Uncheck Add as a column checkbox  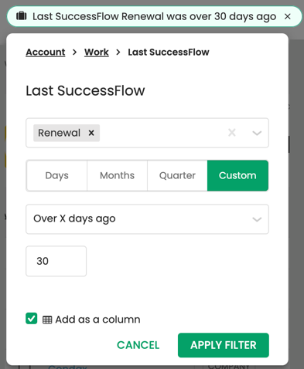pos(32,319)
